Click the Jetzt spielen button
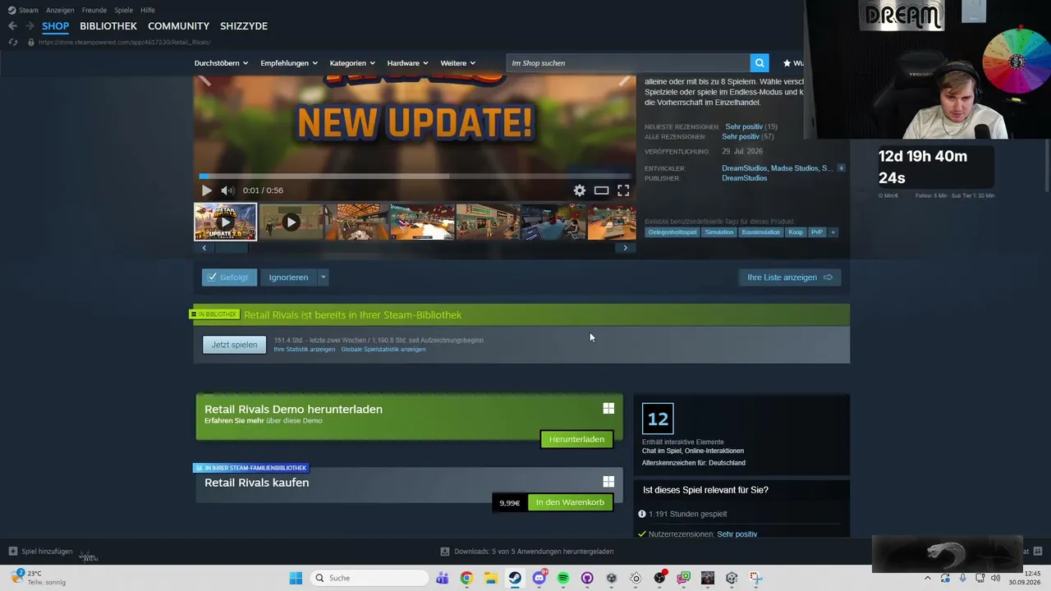The height and width of the screenshot is (591, 1051). (x=234, y=345)
